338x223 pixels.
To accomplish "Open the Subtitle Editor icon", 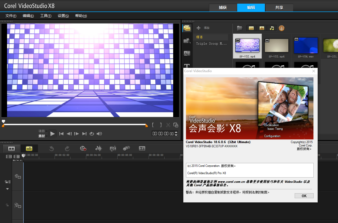I will (142, 149).
